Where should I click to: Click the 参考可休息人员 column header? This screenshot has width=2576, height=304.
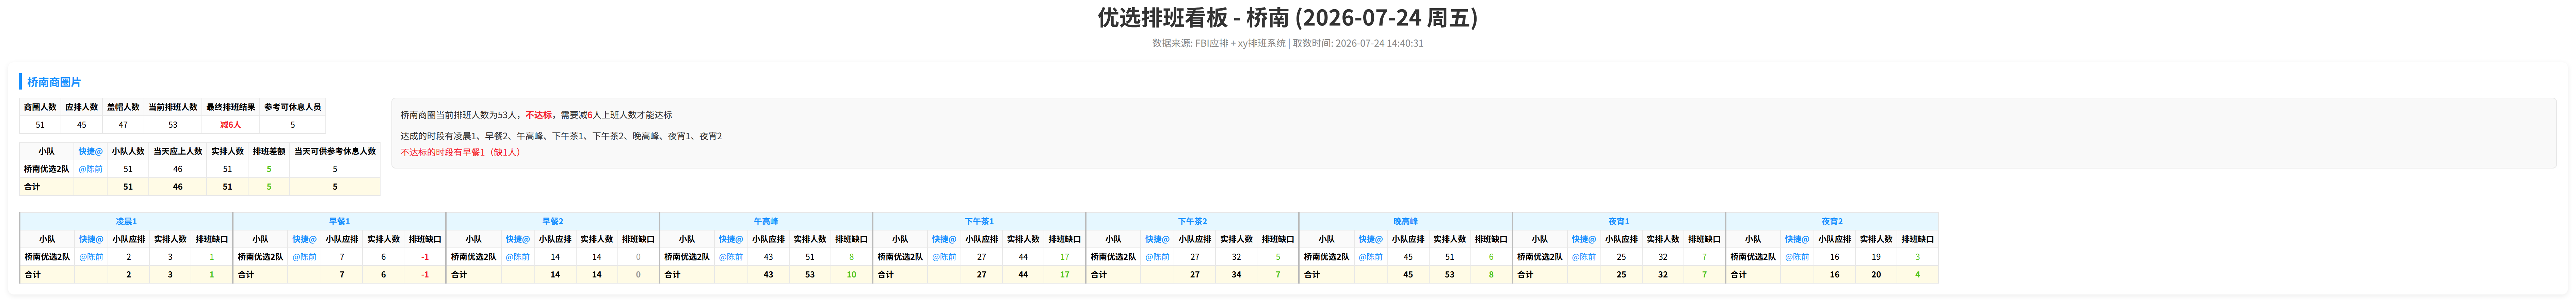click(x=293, y=107)
